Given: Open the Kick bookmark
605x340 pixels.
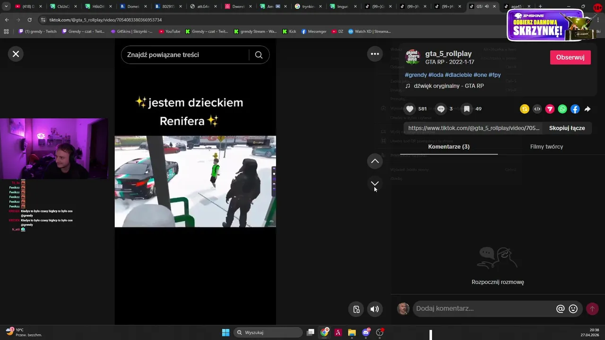Looking at the screenshot, I should click(289, 31).
